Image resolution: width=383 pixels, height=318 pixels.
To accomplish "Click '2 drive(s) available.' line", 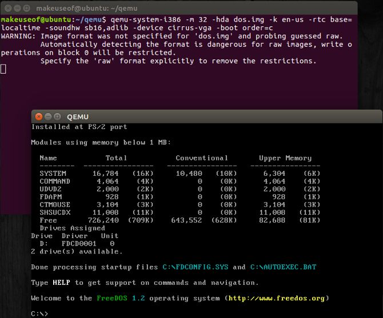I will click(77, 251).
